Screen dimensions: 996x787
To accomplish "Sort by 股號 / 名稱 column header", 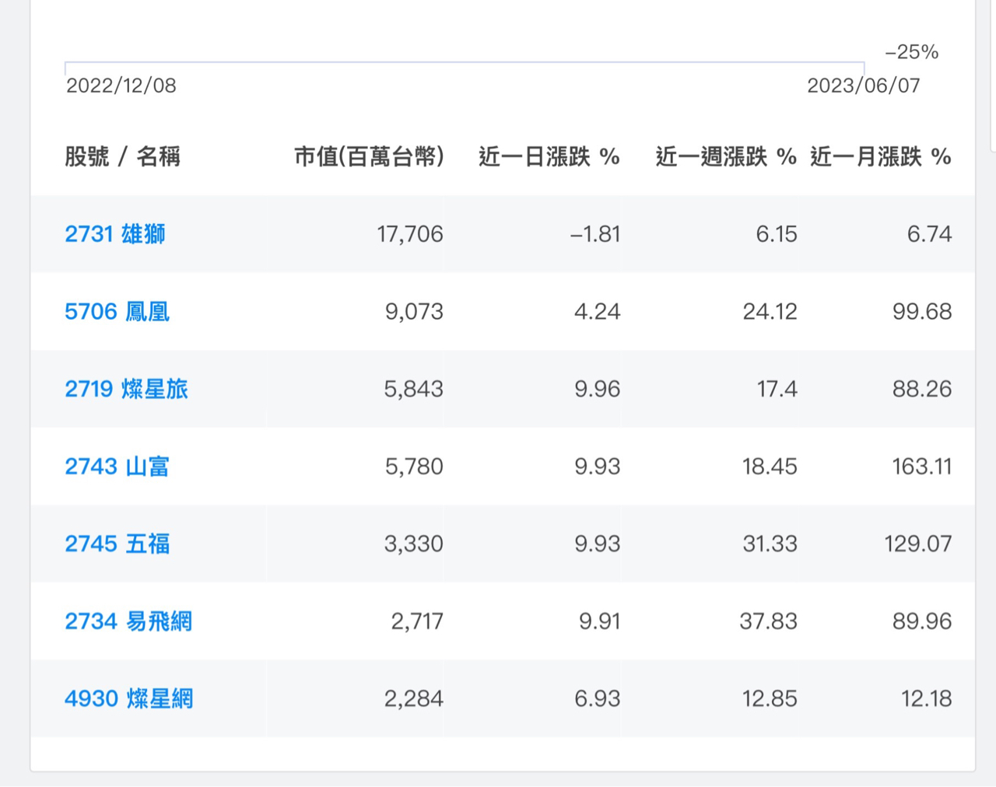I will [122, 157].
